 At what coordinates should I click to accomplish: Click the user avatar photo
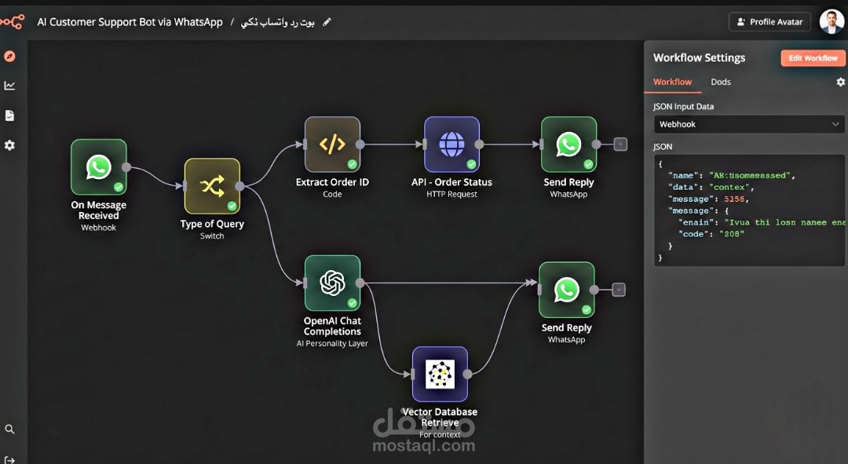832,22
